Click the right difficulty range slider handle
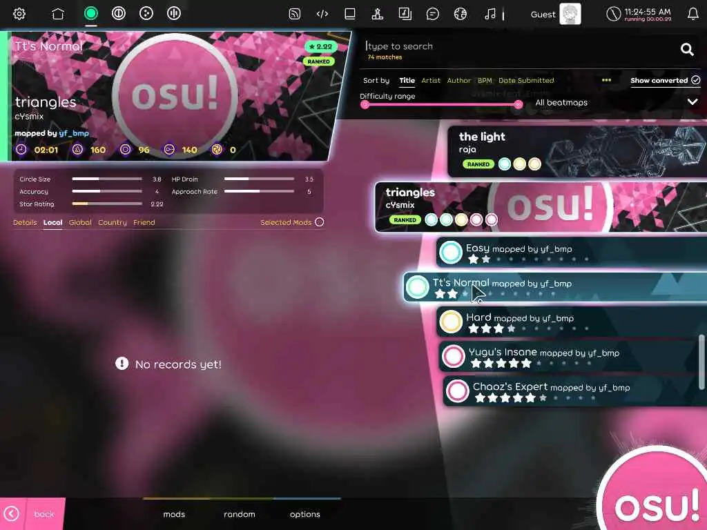707x530 pixels. tap(518, 105)
